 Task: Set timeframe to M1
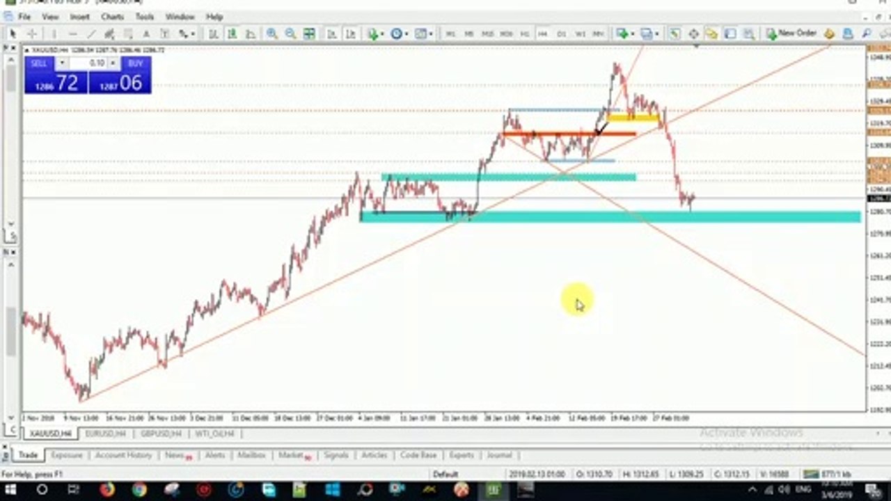(x=451, y=33)
